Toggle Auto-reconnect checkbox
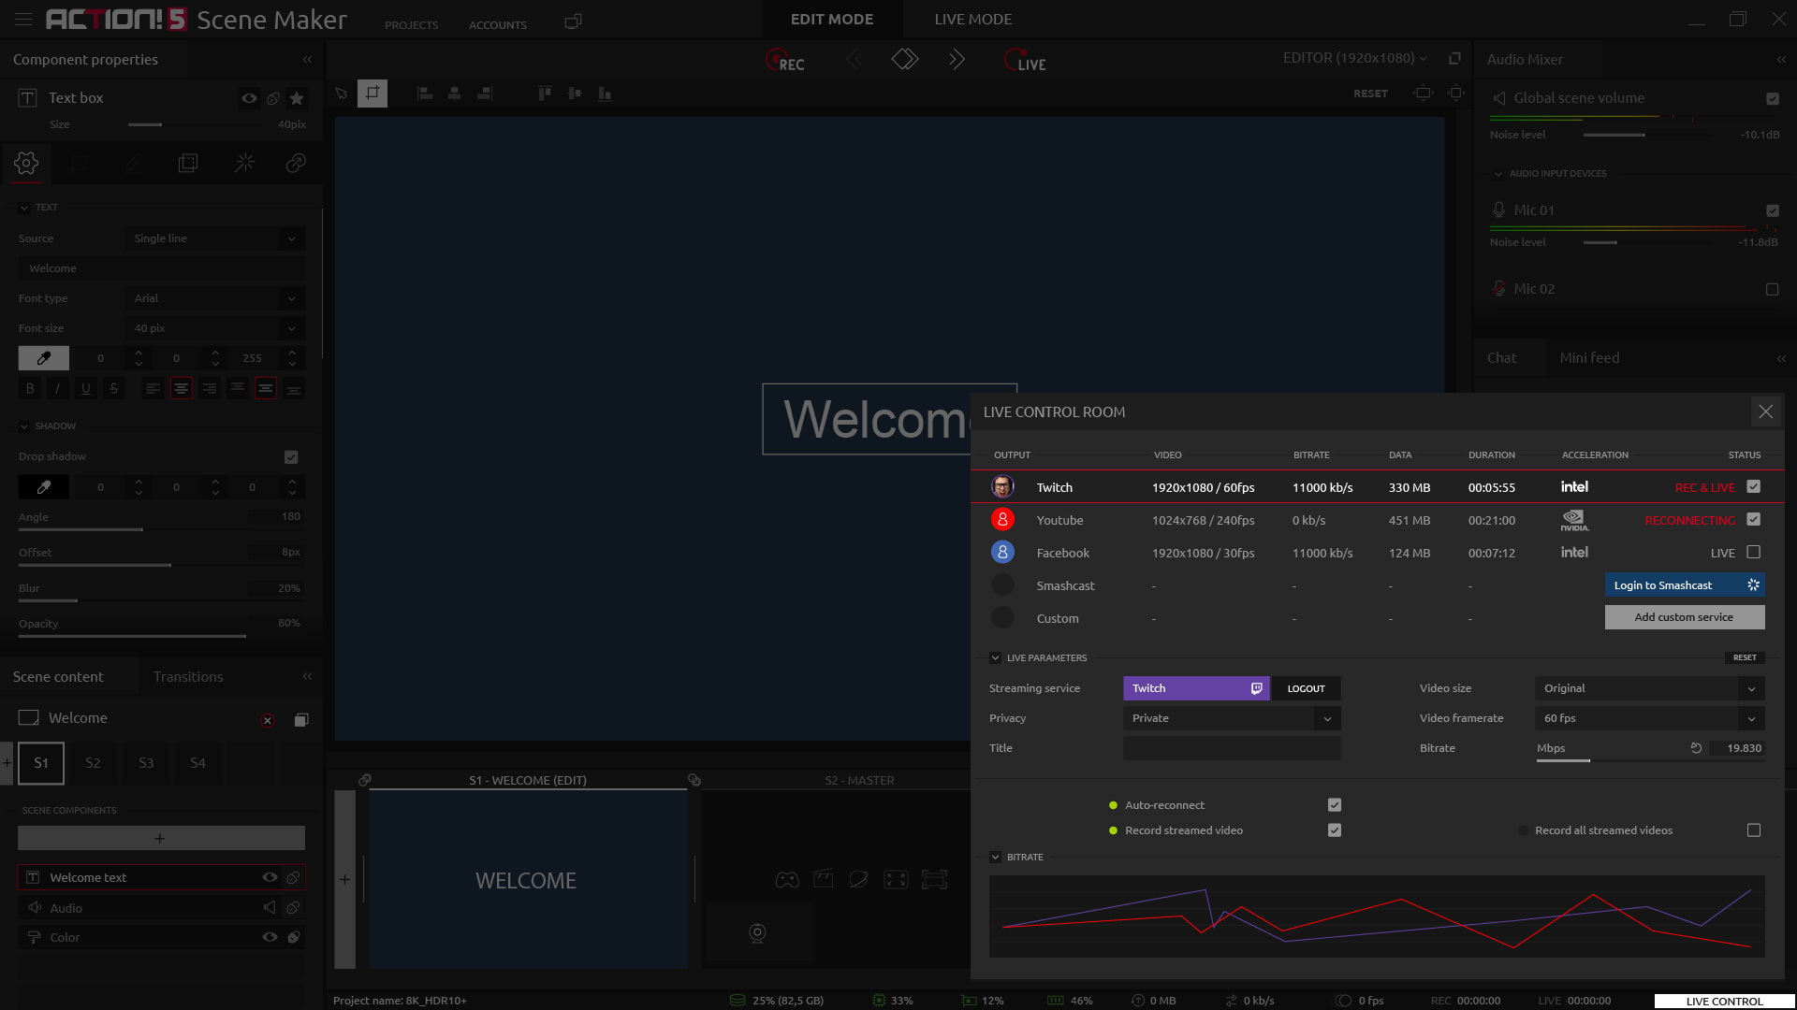The height and width of the screenshot is (1010, 1797). click(x=1335, y=804)
